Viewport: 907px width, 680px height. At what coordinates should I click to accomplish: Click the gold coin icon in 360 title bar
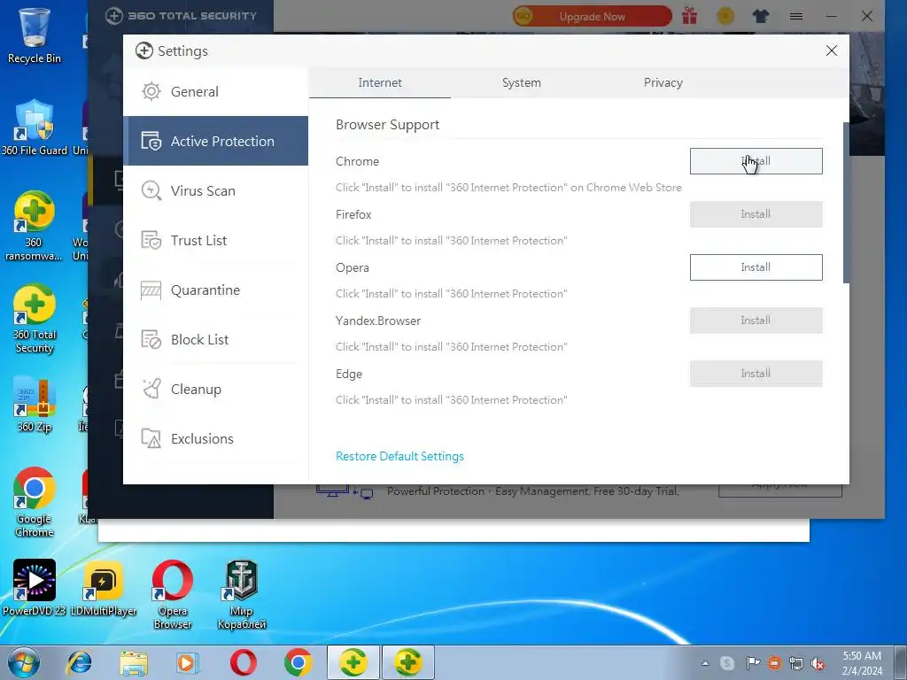[725, 16]
